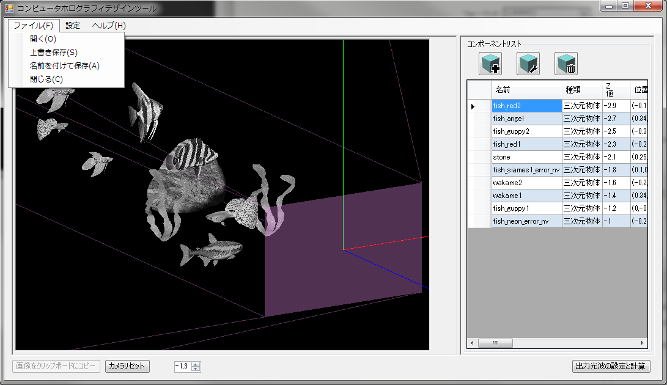This screenshot has height=385, width=667.
Task: Select 名前を付けて保存(A) menu entry
Action: point(64,66)
